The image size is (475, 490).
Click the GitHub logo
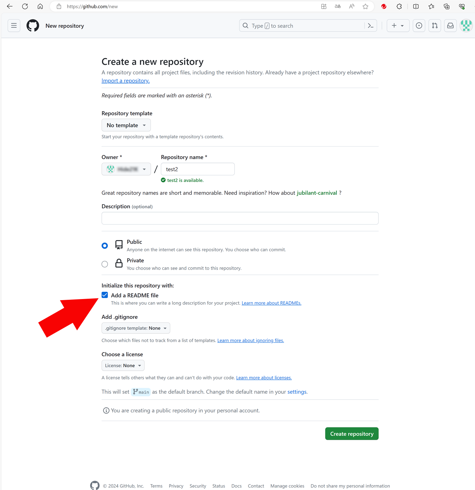coord(33,25)
